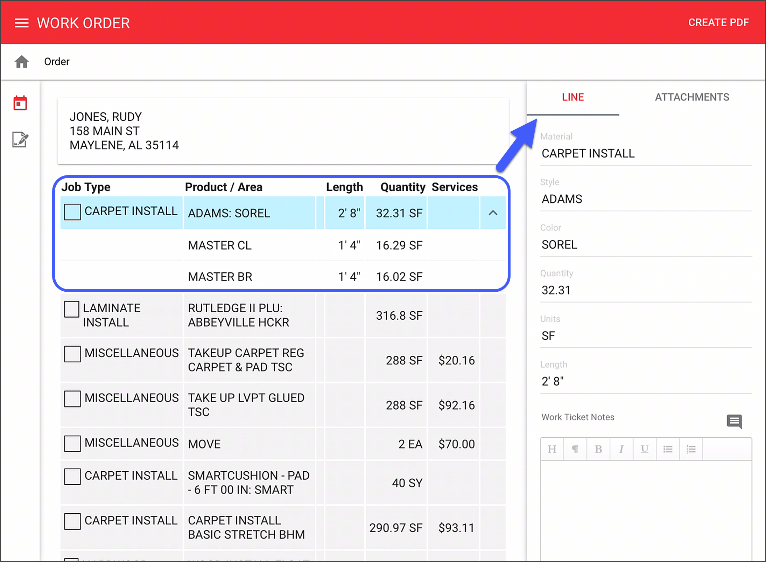Viewport: 766px width, 562px height.
Task: Click the home icon in breadcrumb bar
Action: coord(21,61)
